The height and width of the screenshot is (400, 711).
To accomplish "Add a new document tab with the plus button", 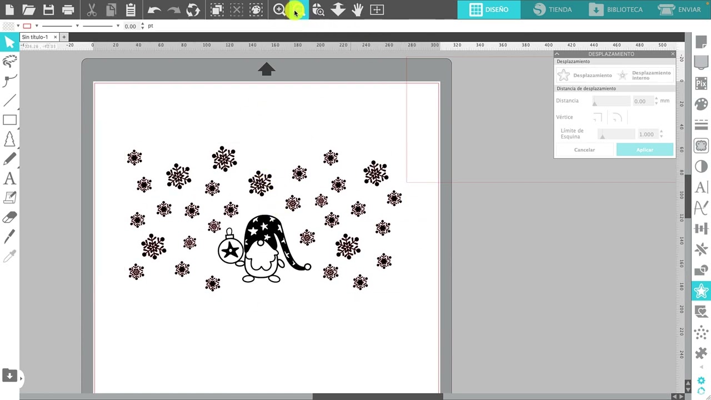I will pyautogui.click(x=64, y=37).
